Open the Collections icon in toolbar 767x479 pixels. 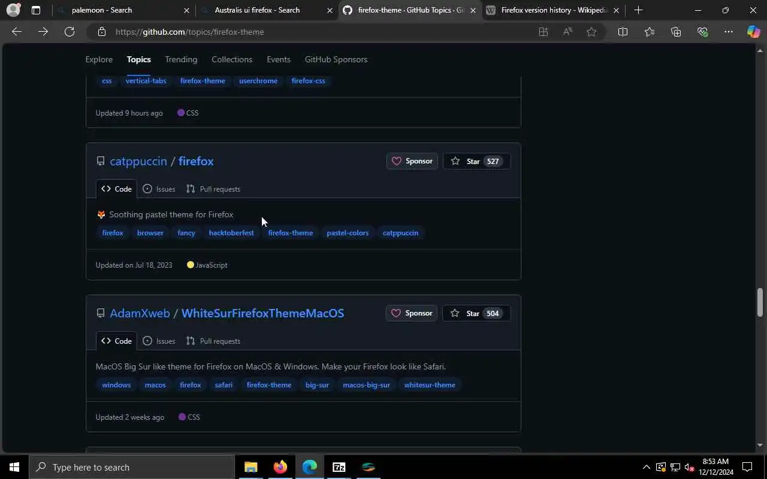click(x=676, y=32)
